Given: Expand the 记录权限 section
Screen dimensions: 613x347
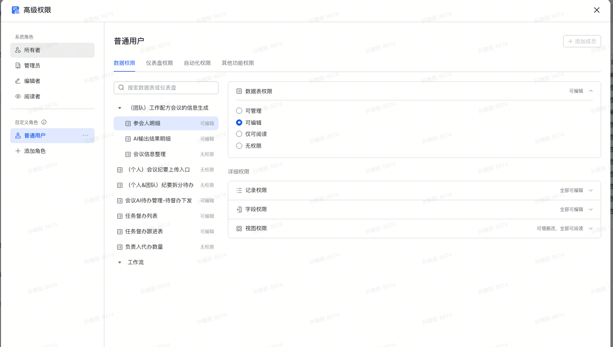Looking at the screenshot, I should coord(590,190).
